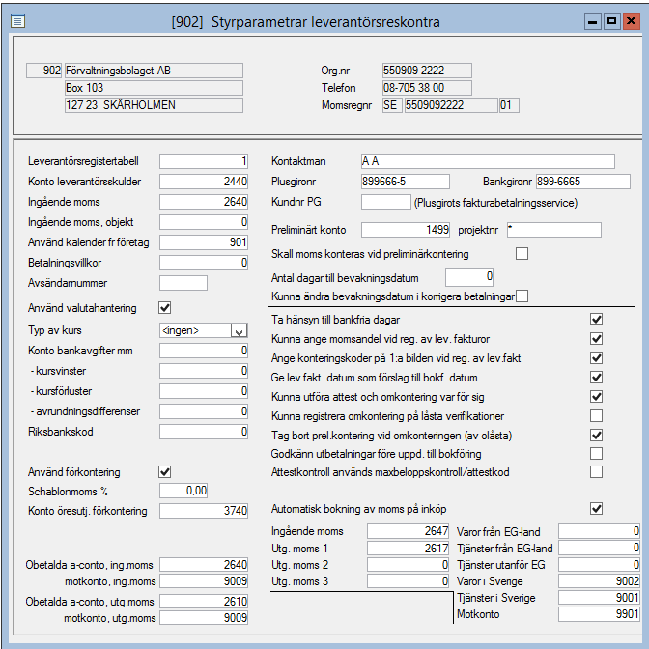This screenshot has height=649, width=649.
Task: Toggle Ta hänsyn till bankfria dagar
Action: point(596,319)
